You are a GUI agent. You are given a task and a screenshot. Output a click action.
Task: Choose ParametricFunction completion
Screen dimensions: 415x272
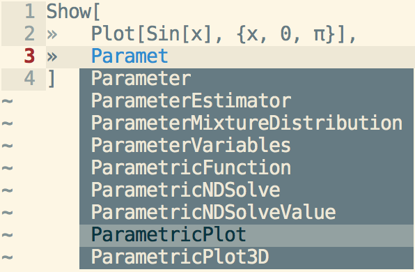pyautogui.click(x=246, y=168)
